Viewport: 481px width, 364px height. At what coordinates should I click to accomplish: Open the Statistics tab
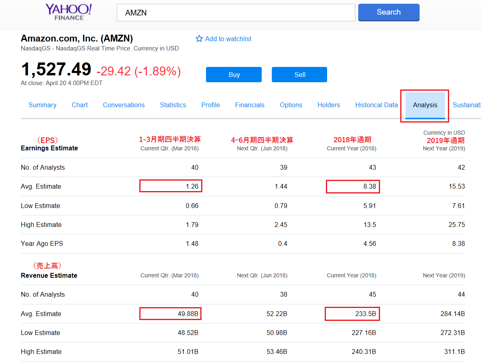coord(173,105)
